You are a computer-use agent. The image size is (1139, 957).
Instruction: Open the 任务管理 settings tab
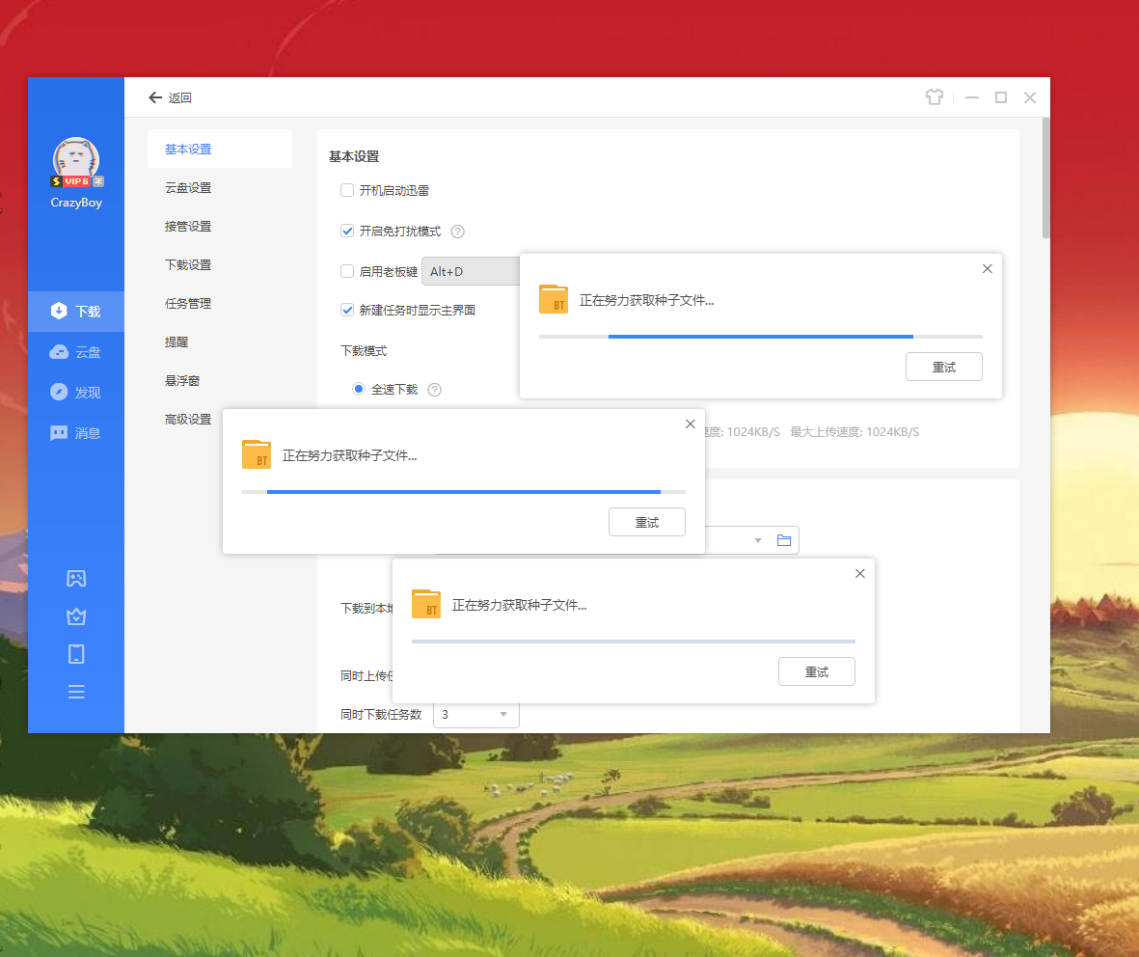pyautogui.click(x=188, y=304)
